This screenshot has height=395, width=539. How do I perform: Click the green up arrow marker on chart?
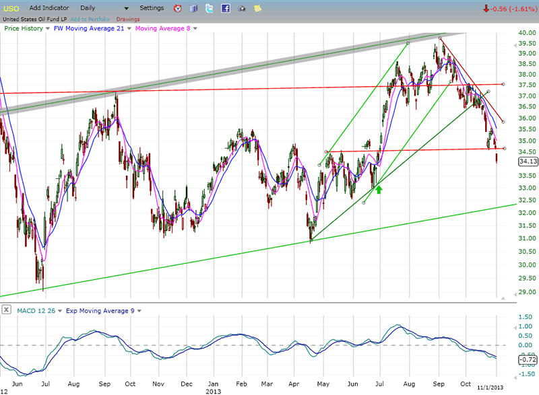pos(379,190)
